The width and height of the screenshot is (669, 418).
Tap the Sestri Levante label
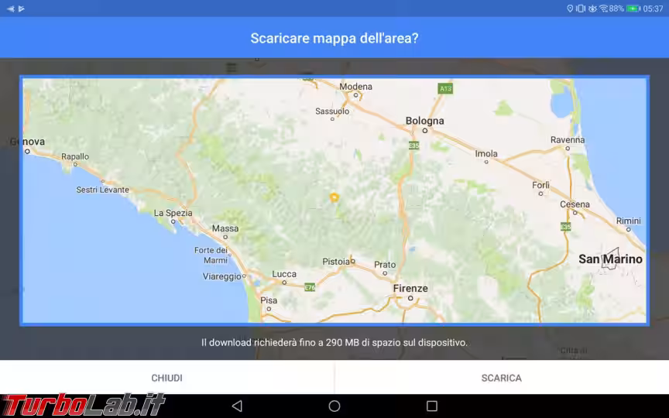click(102, 190)
